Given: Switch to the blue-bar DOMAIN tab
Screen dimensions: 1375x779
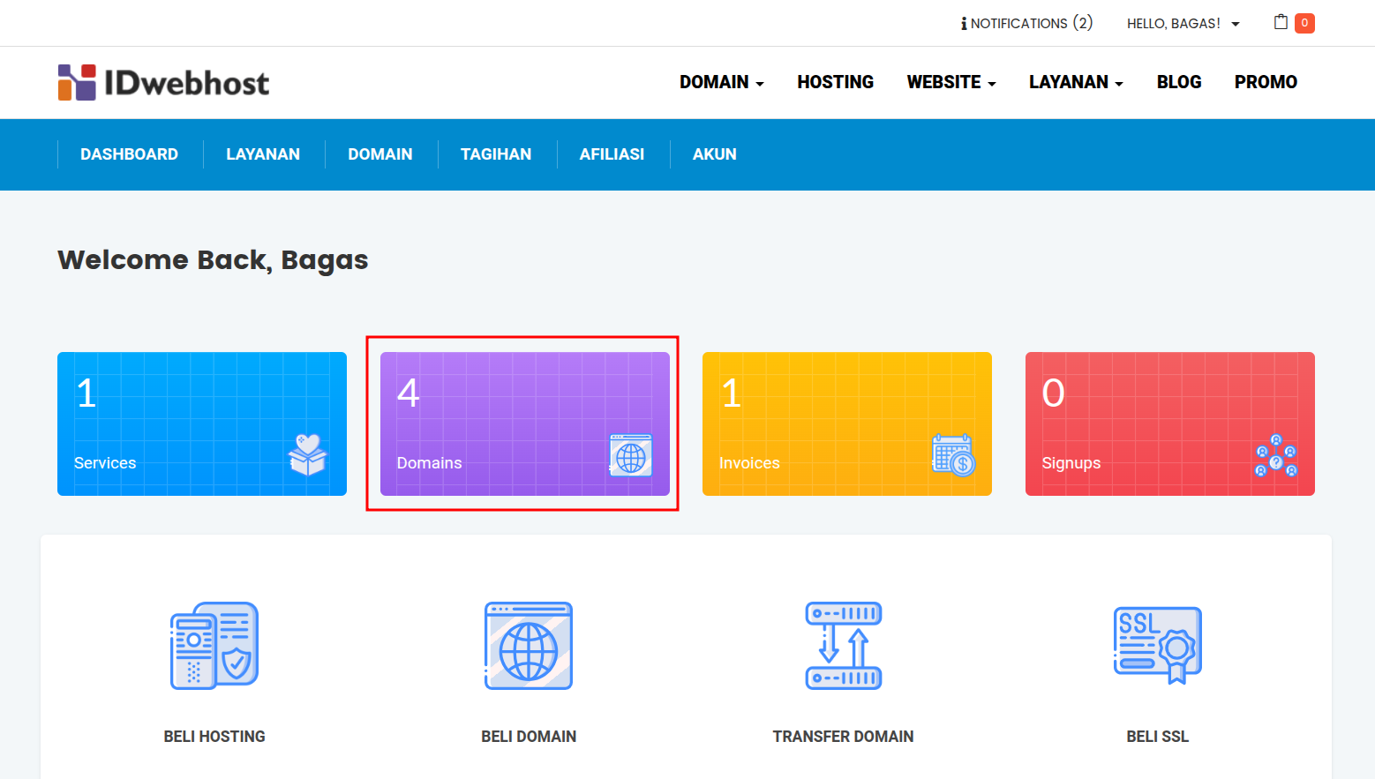Looking at the screenshot, I should tap(380, 154).
